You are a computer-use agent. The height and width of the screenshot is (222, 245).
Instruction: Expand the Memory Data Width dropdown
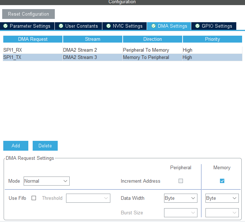tap(222, 198)
